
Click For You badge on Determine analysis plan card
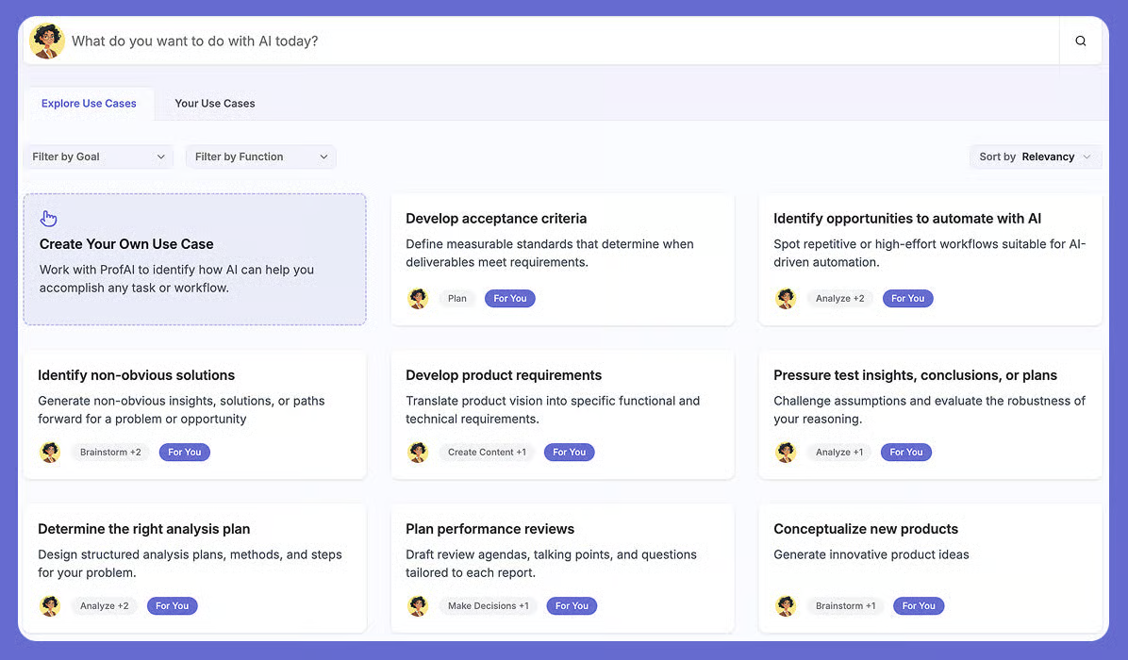[172, 606]
